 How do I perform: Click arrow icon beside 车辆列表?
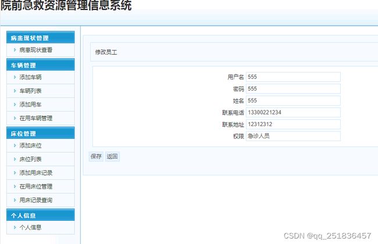tap(15, 91)
